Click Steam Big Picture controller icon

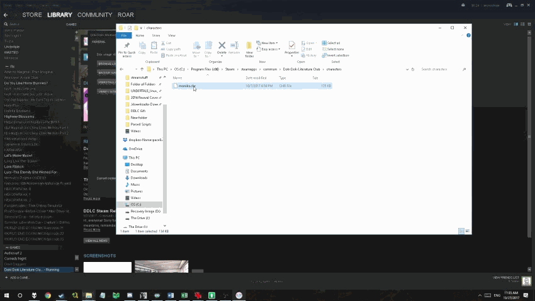(x=509, y=5)
